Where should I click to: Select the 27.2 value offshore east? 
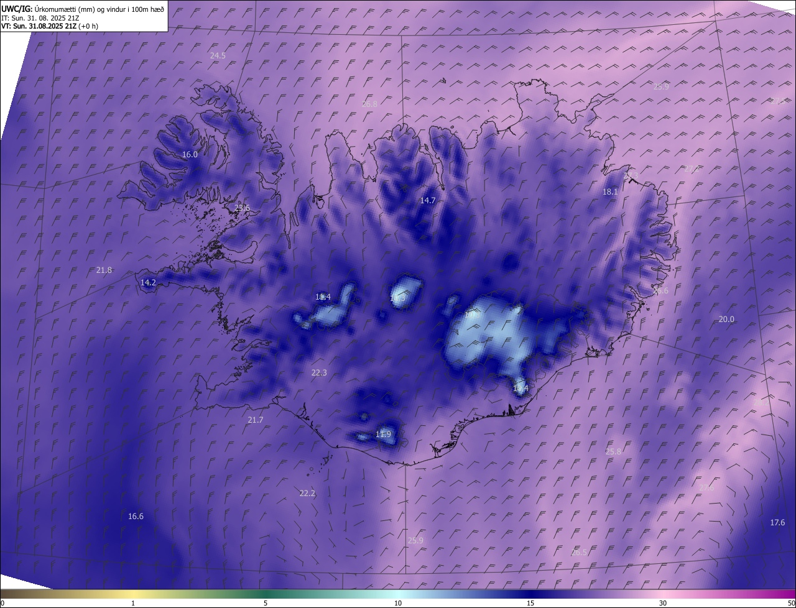pyautogui.click(x=692, y=168)
